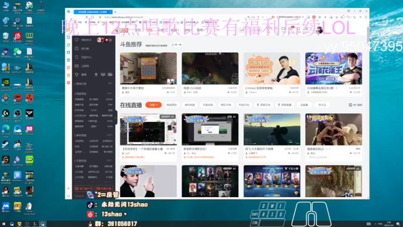Click the download icon in browser toolbar
This screenshot has height=227, width=403.
tap(337, 17)
